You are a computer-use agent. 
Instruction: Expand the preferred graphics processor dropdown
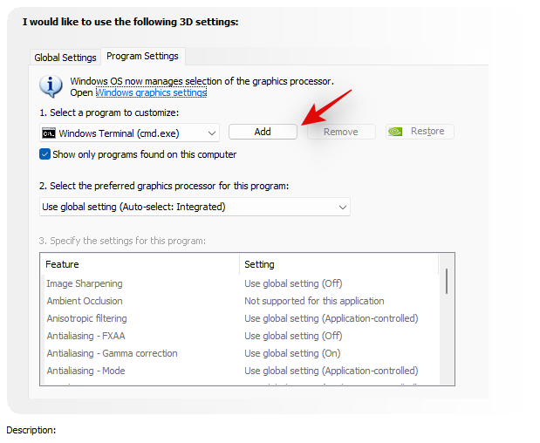[x=343, y=207]
